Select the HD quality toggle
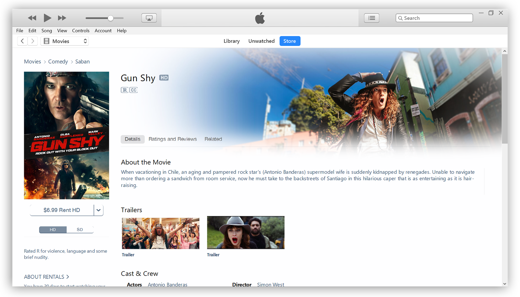520x297 pixels. 53,230
